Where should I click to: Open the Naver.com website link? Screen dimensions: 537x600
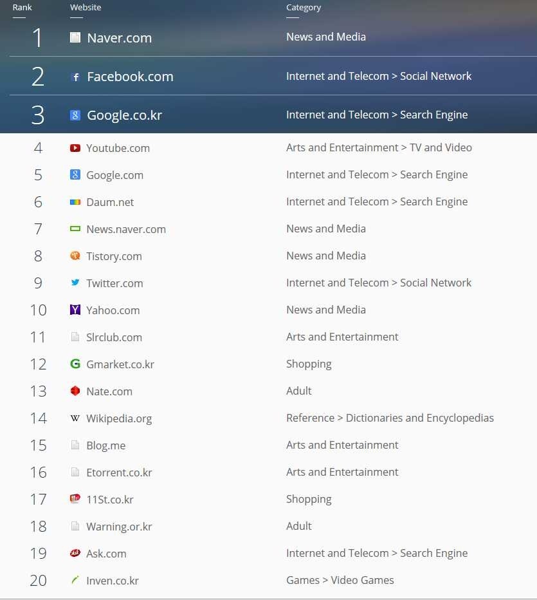click(119, 38)
